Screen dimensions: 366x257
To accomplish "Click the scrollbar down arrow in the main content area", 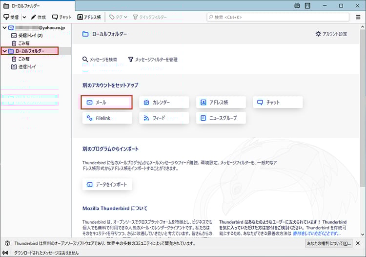I will coord(362,235).
